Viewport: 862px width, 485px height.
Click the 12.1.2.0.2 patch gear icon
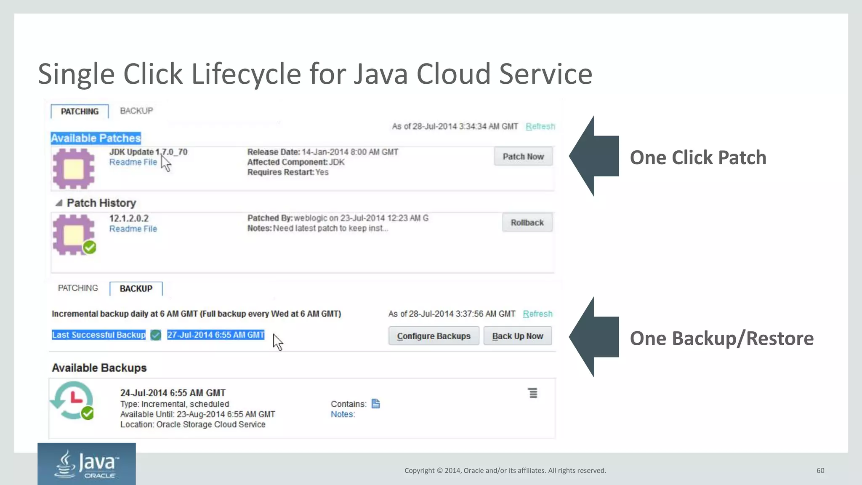click(x=74, y=235)
